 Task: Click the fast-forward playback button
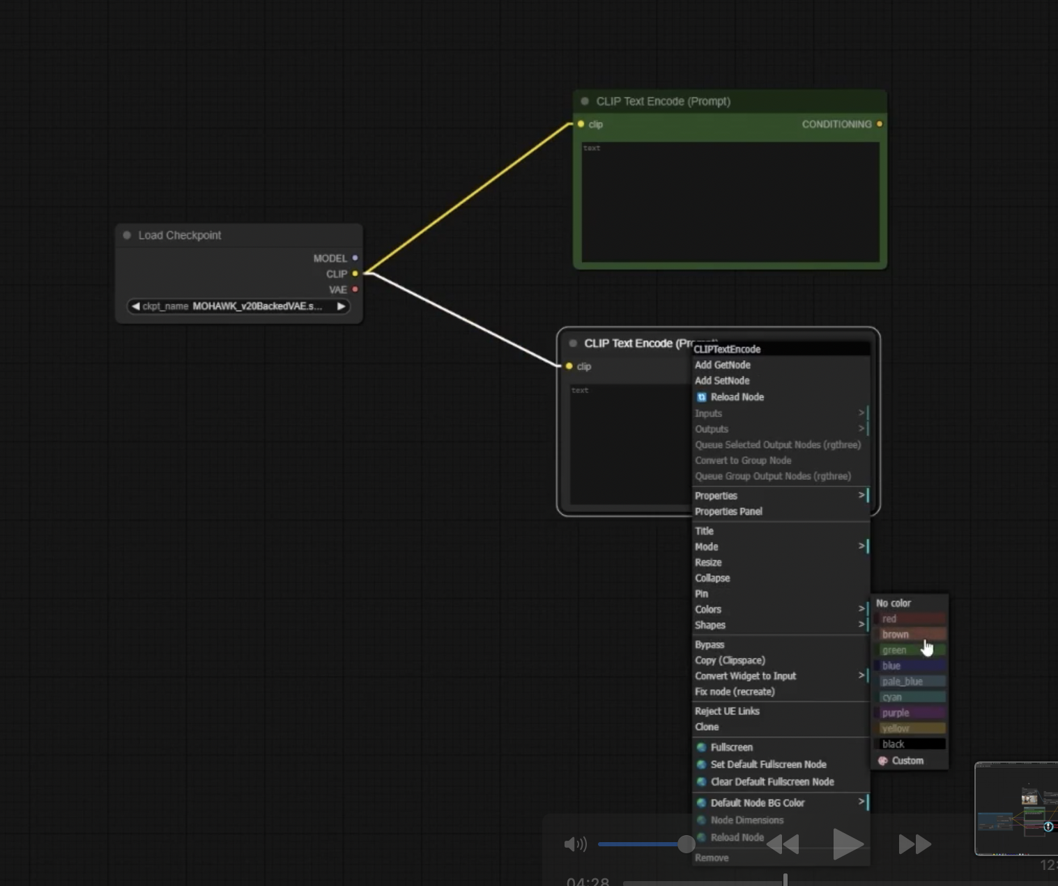pos(914,844)
